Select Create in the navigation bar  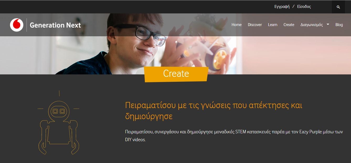point(289,25)
